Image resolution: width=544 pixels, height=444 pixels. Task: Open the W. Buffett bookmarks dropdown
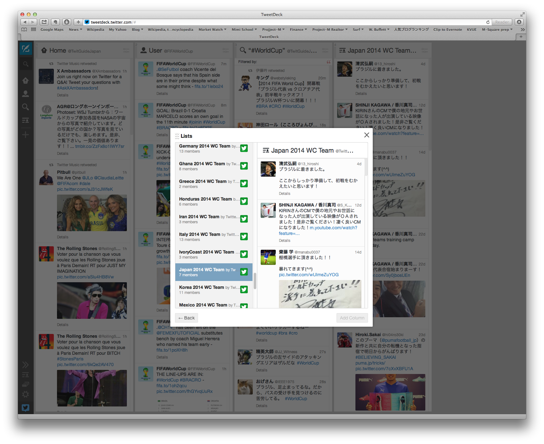(x=379, y=30)
